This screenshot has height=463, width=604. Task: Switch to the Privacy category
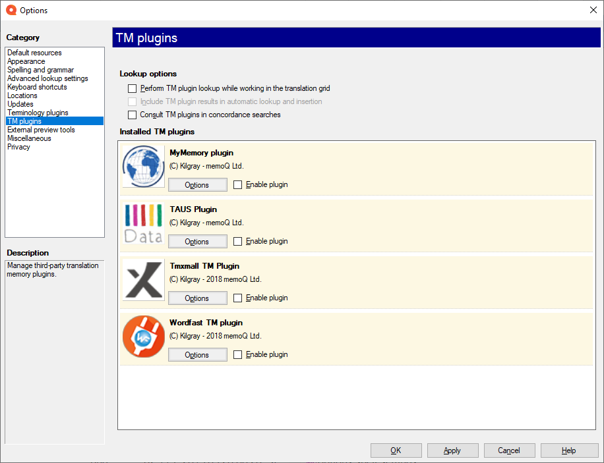tap(18, 147)
